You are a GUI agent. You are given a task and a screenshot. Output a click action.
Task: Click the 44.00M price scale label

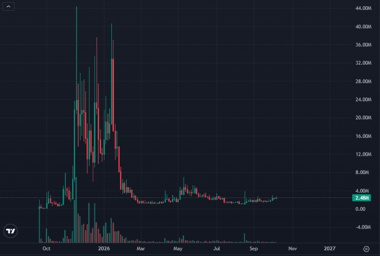[363, 8]
